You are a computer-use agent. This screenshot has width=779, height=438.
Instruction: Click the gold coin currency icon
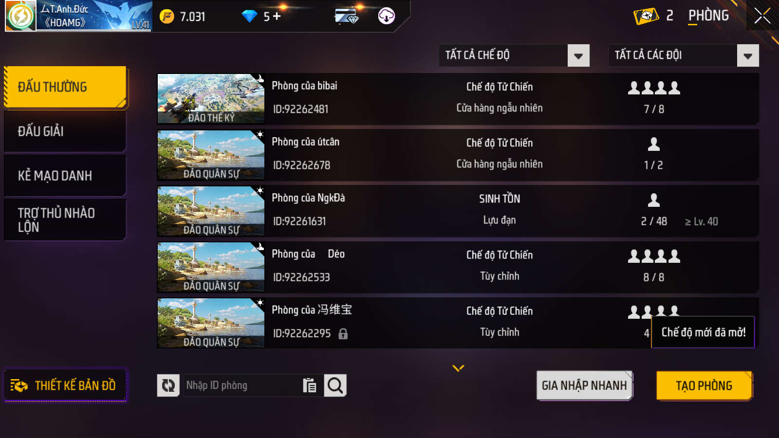click(x=167, y=17)
